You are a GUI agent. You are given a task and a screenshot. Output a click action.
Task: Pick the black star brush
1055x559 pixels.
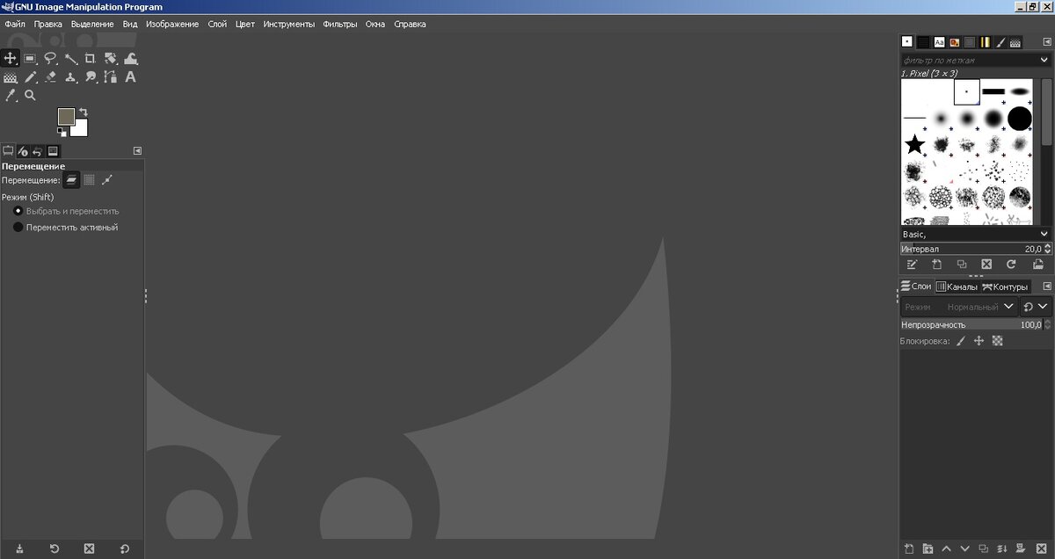coord(915,144)
